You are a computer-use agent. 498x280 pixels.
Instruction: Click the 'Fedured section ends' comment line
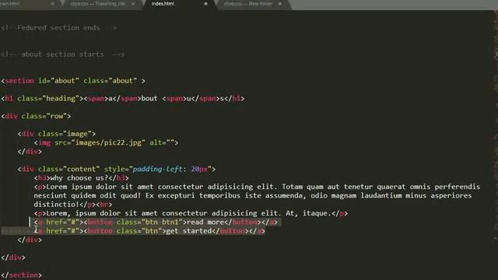click(x=59, y=28)
